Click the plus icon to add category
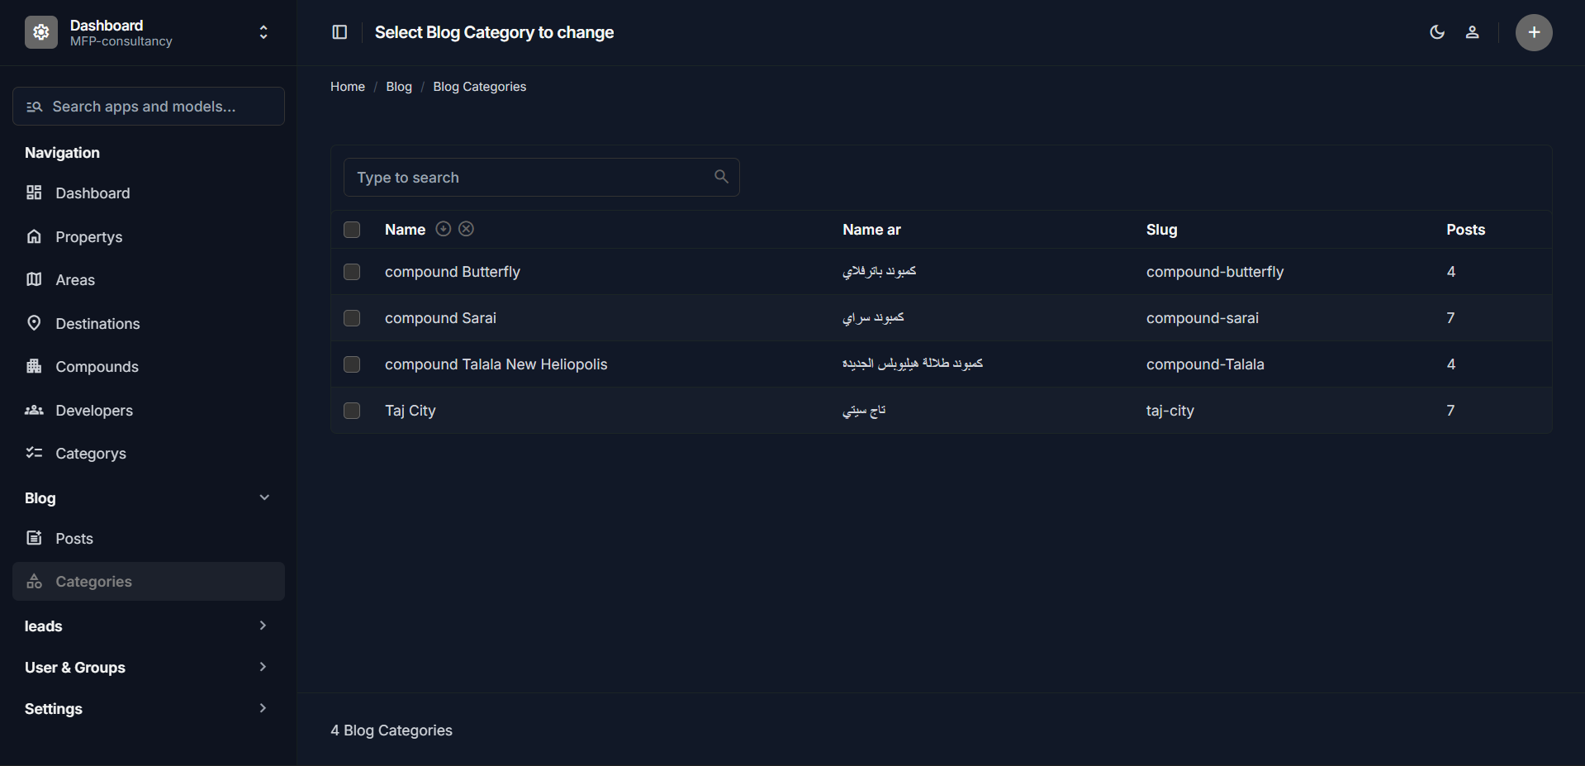Image resolution: width=1585 pixels, height=766 pixels. pyautogui.click(x=1534, y=32)
